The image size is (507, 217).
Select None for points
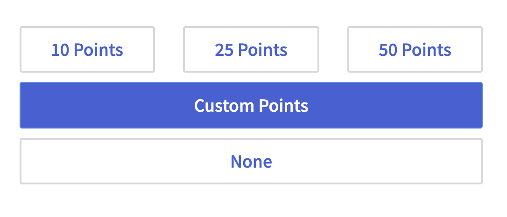coord(251,161)
